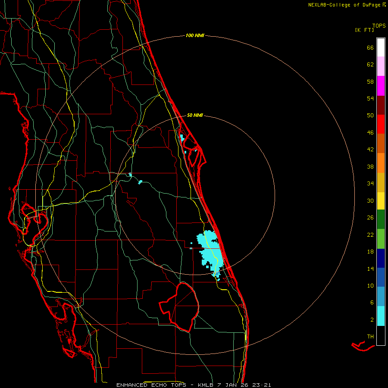Image resolution: width=388 pixels, height=388 pixels.
Task: Click the light blue swatch at 6 kft
Action: coord(381,297)
